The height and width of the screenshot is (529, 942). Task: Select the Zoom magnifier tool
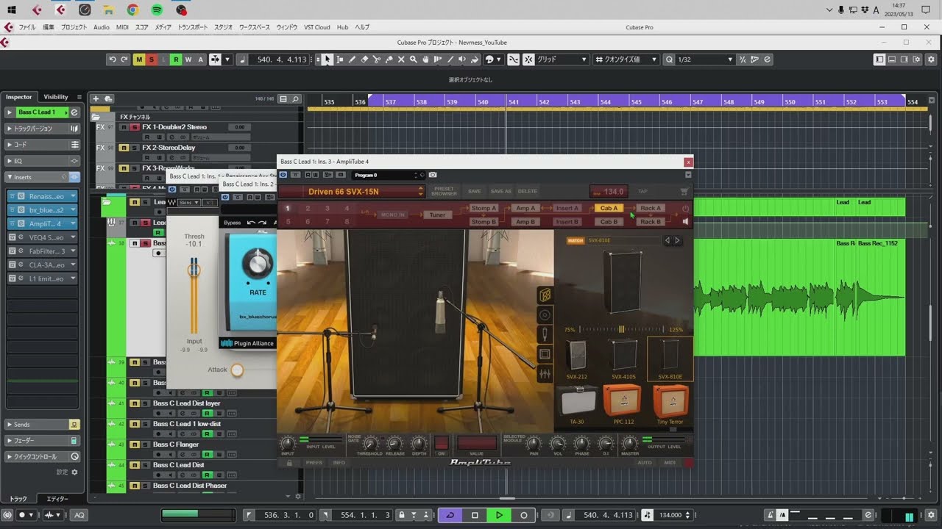pyautogui.click(x=414, y=60)
